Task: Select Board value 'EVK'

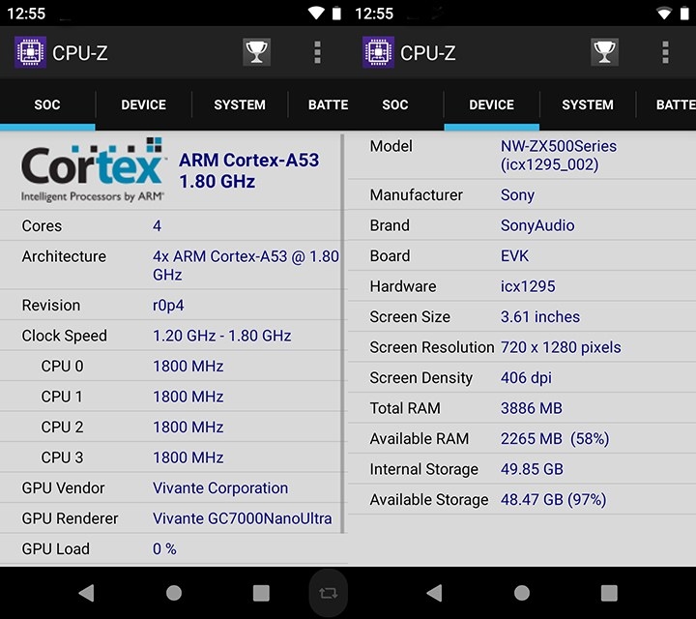Action: 515,255
